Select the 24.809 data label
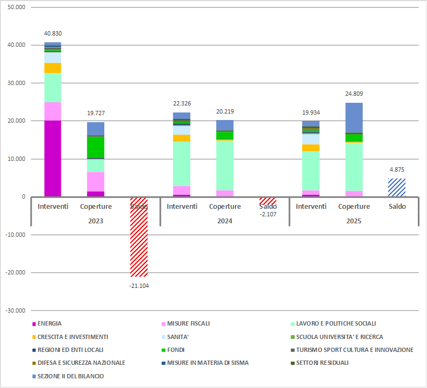 354,94
